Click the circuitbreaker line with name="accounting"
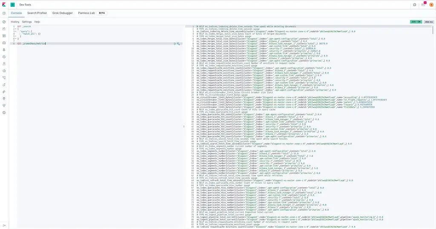436x229 pixels. tap(287, 97)
